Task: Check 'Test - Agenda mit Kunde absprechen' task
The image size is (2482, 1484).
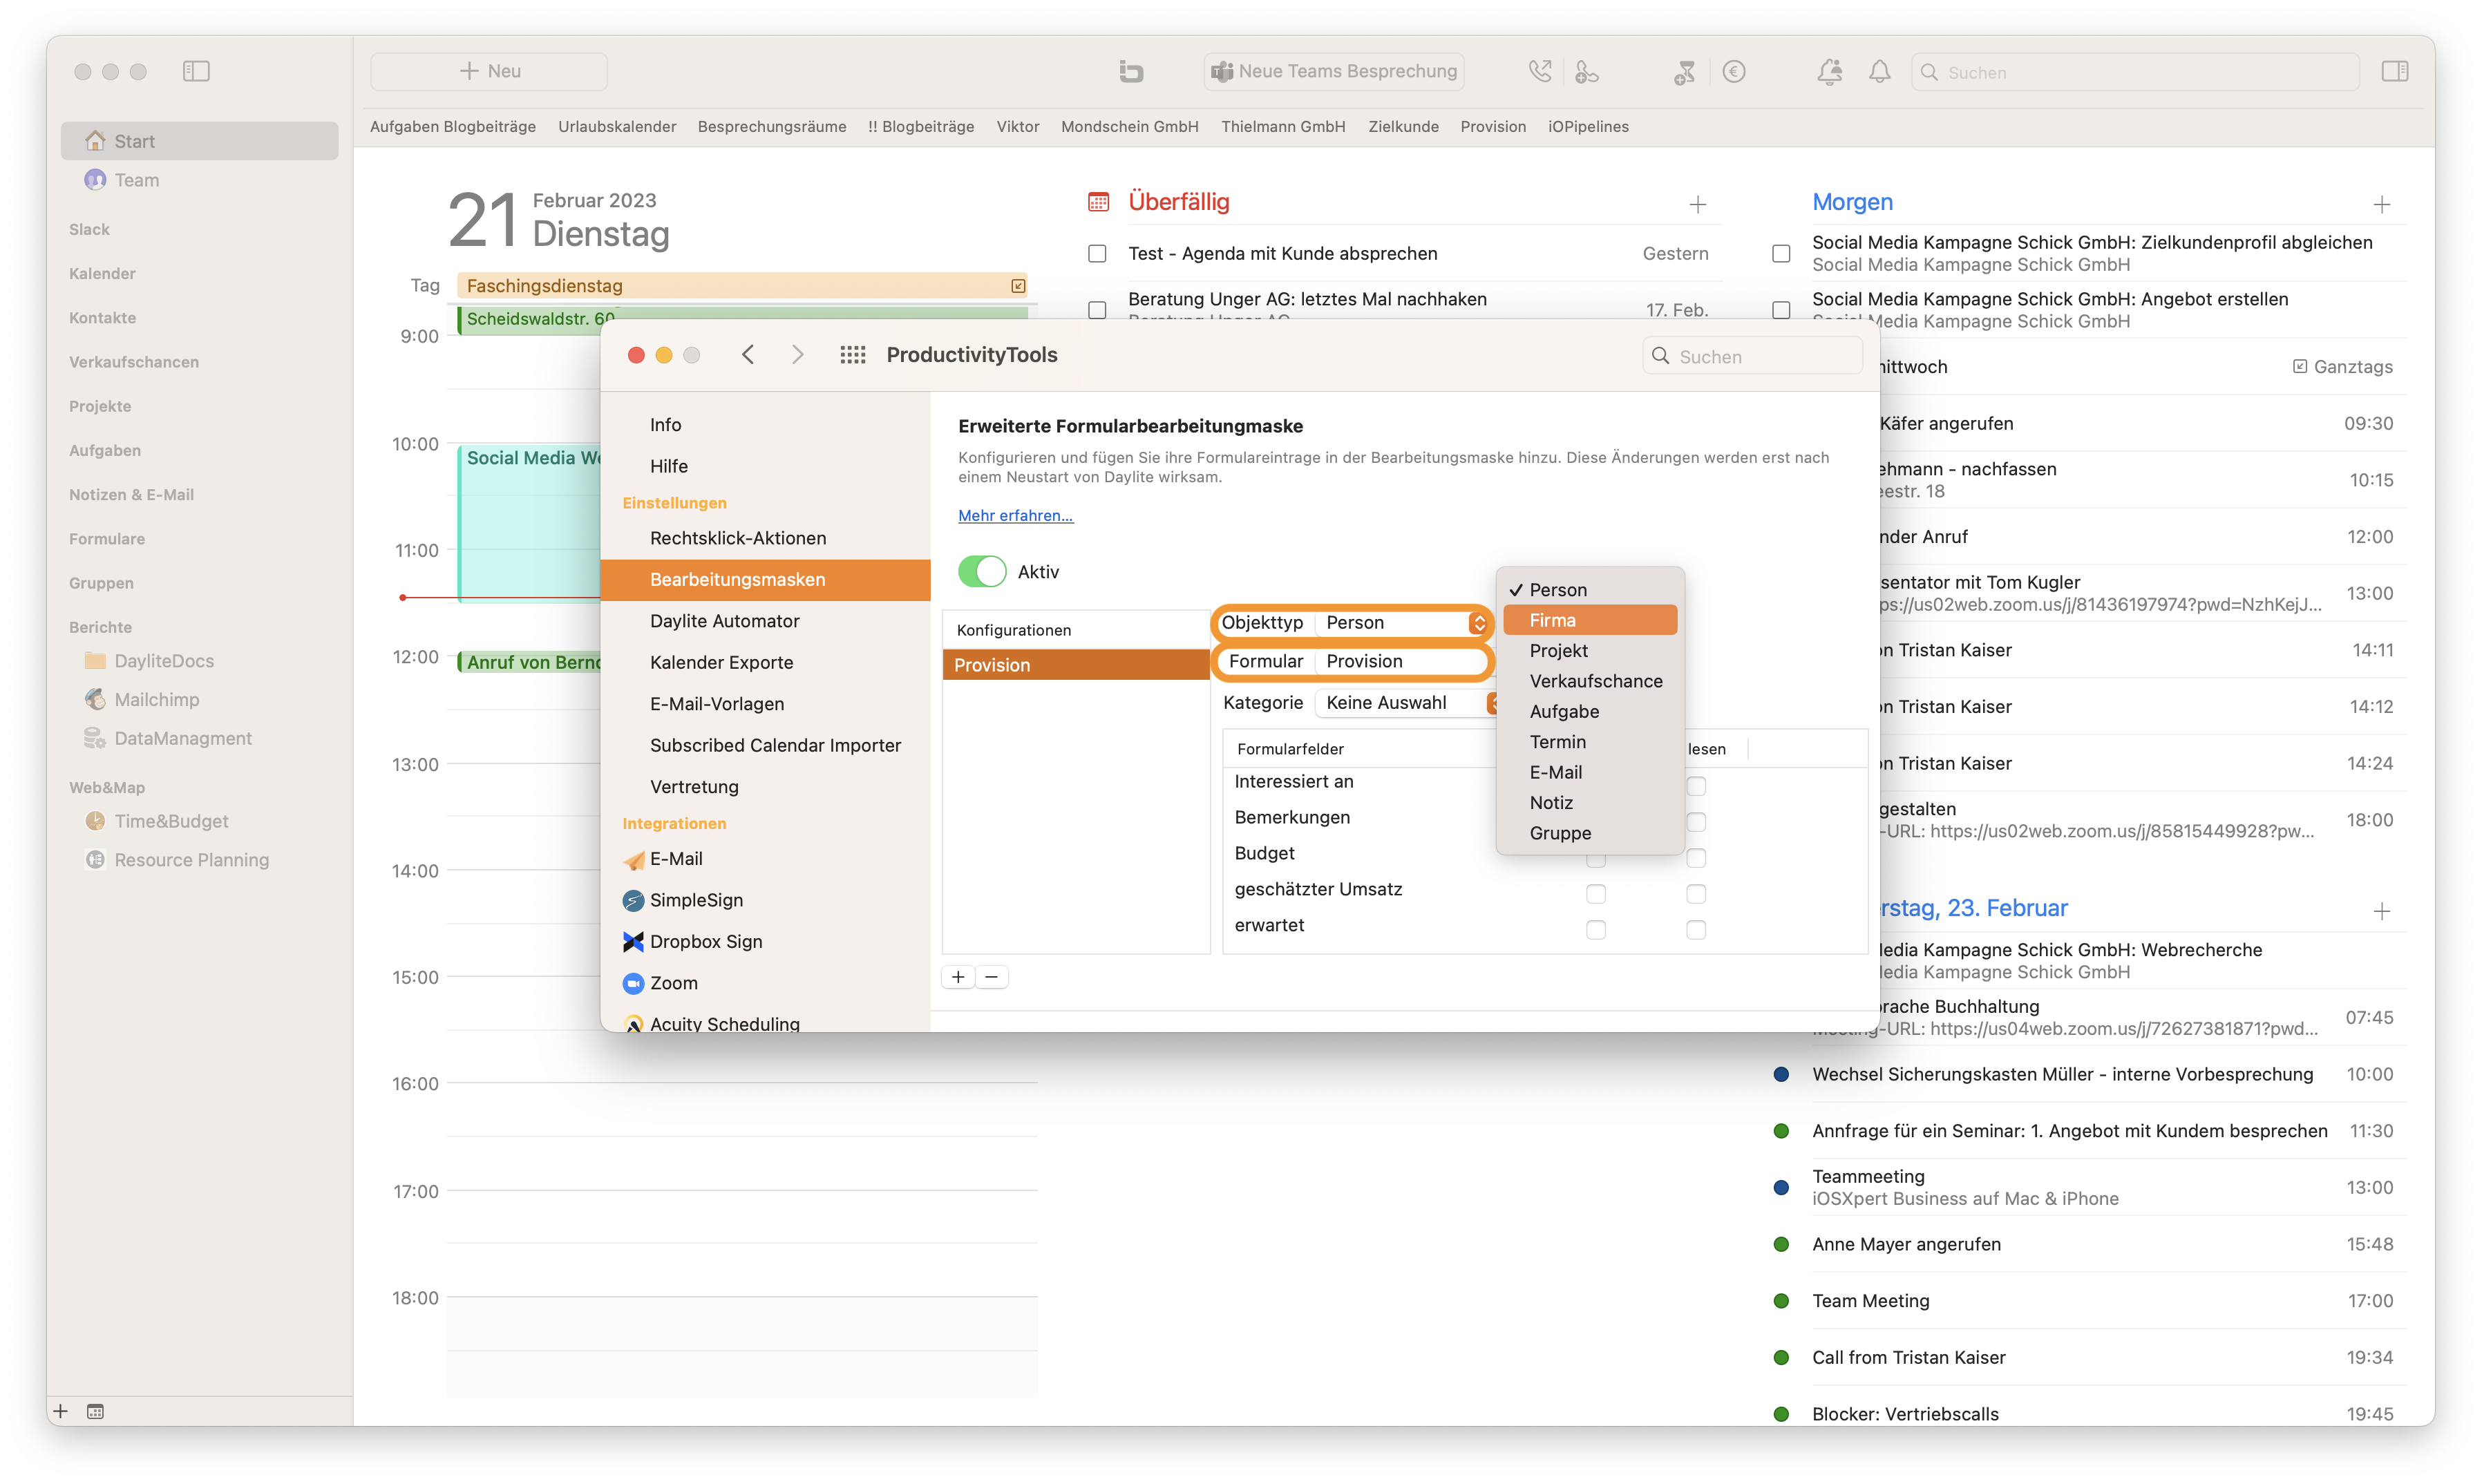Action: click(1097, 254)
